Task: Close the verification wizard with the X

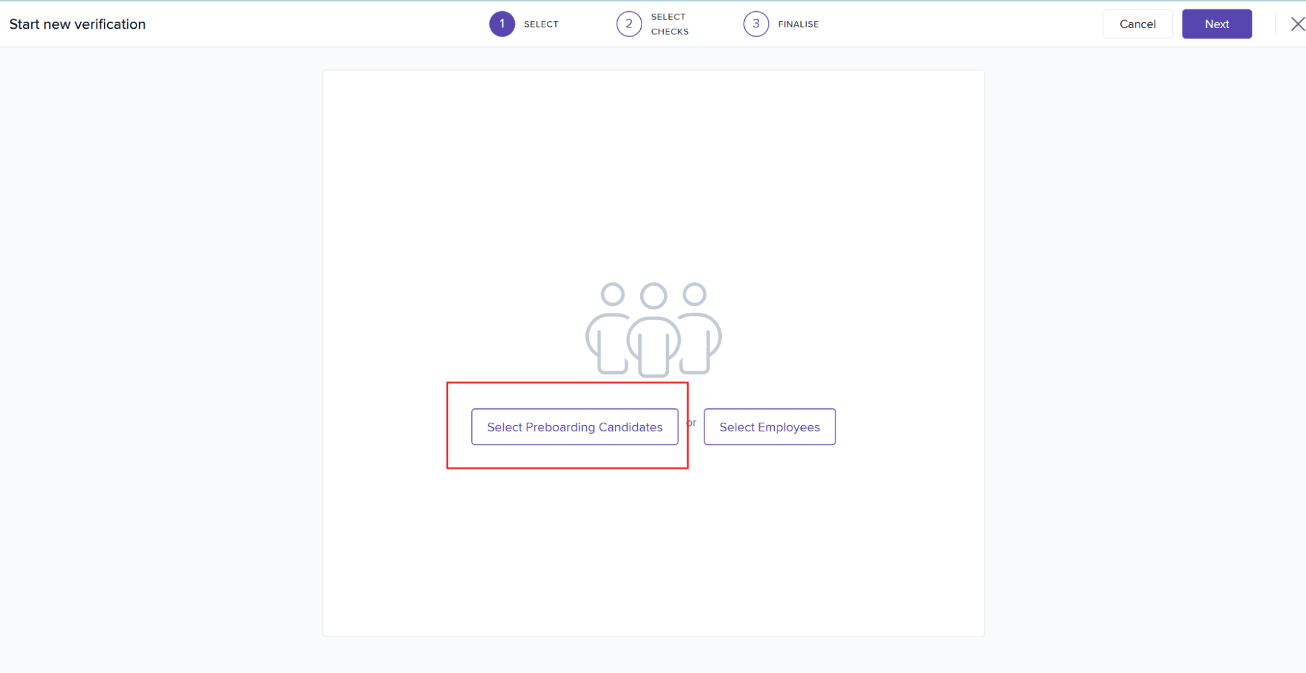Action: click(x=1297, y=24)
